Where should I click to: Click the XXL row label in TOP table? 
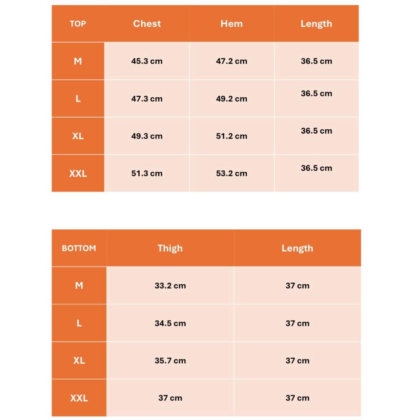click(x=78, y=173)
